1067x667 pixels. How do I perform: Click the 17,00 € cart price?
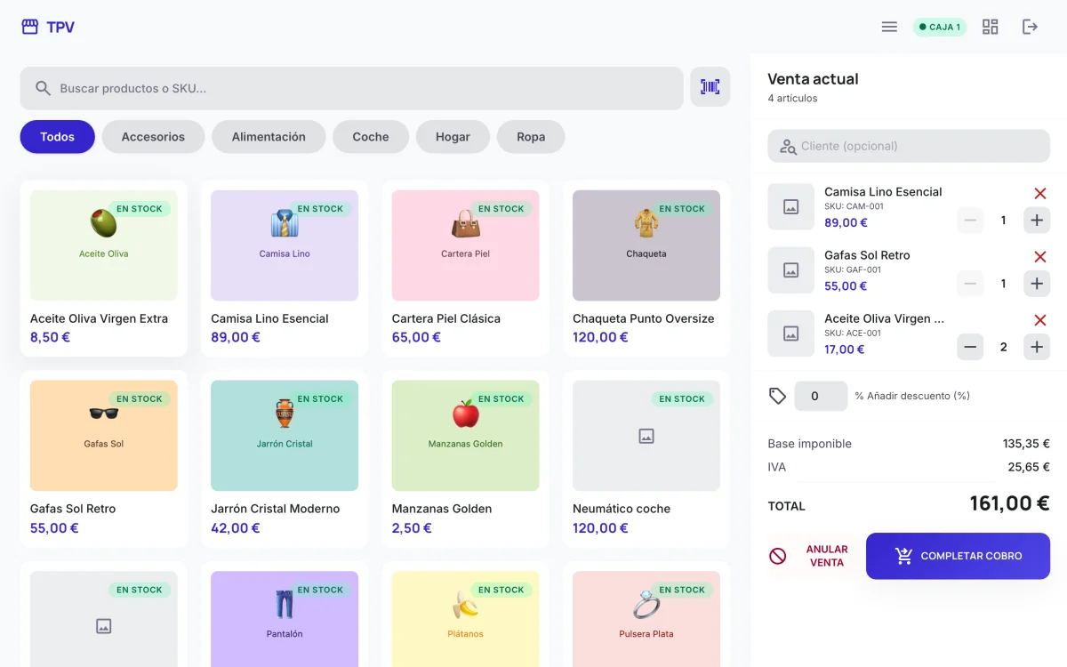[845, 350]
